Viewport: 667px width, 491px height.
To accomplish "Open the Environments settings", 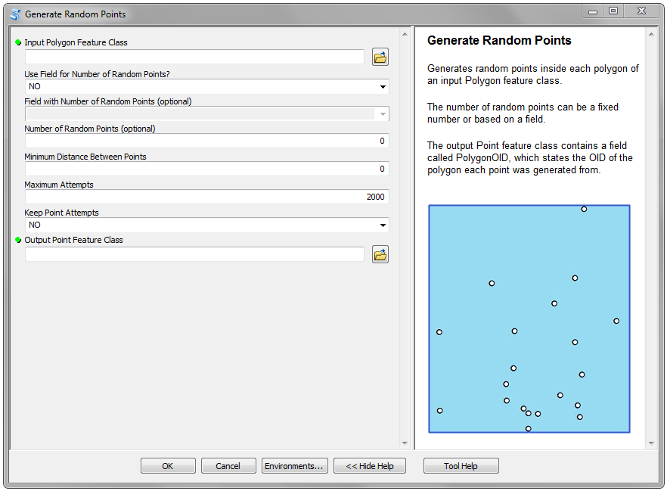I will coord(294,466).
